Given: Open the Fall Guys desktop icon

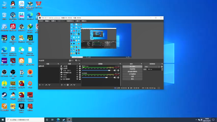Looking at the screenshot, I should 21,16.
